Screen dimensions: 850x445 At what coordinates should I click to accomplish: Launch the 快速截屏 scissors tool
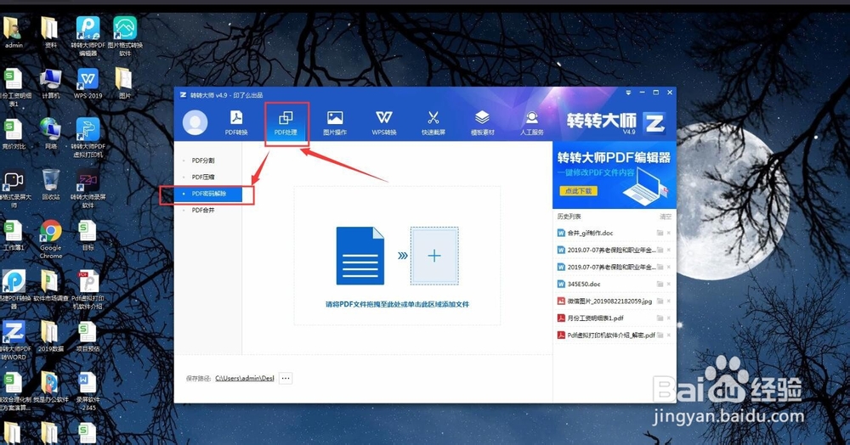point(433,123)
